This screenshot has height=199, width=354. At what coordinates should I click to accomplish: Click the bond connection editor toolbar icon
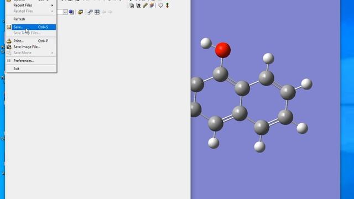[145, 6]
